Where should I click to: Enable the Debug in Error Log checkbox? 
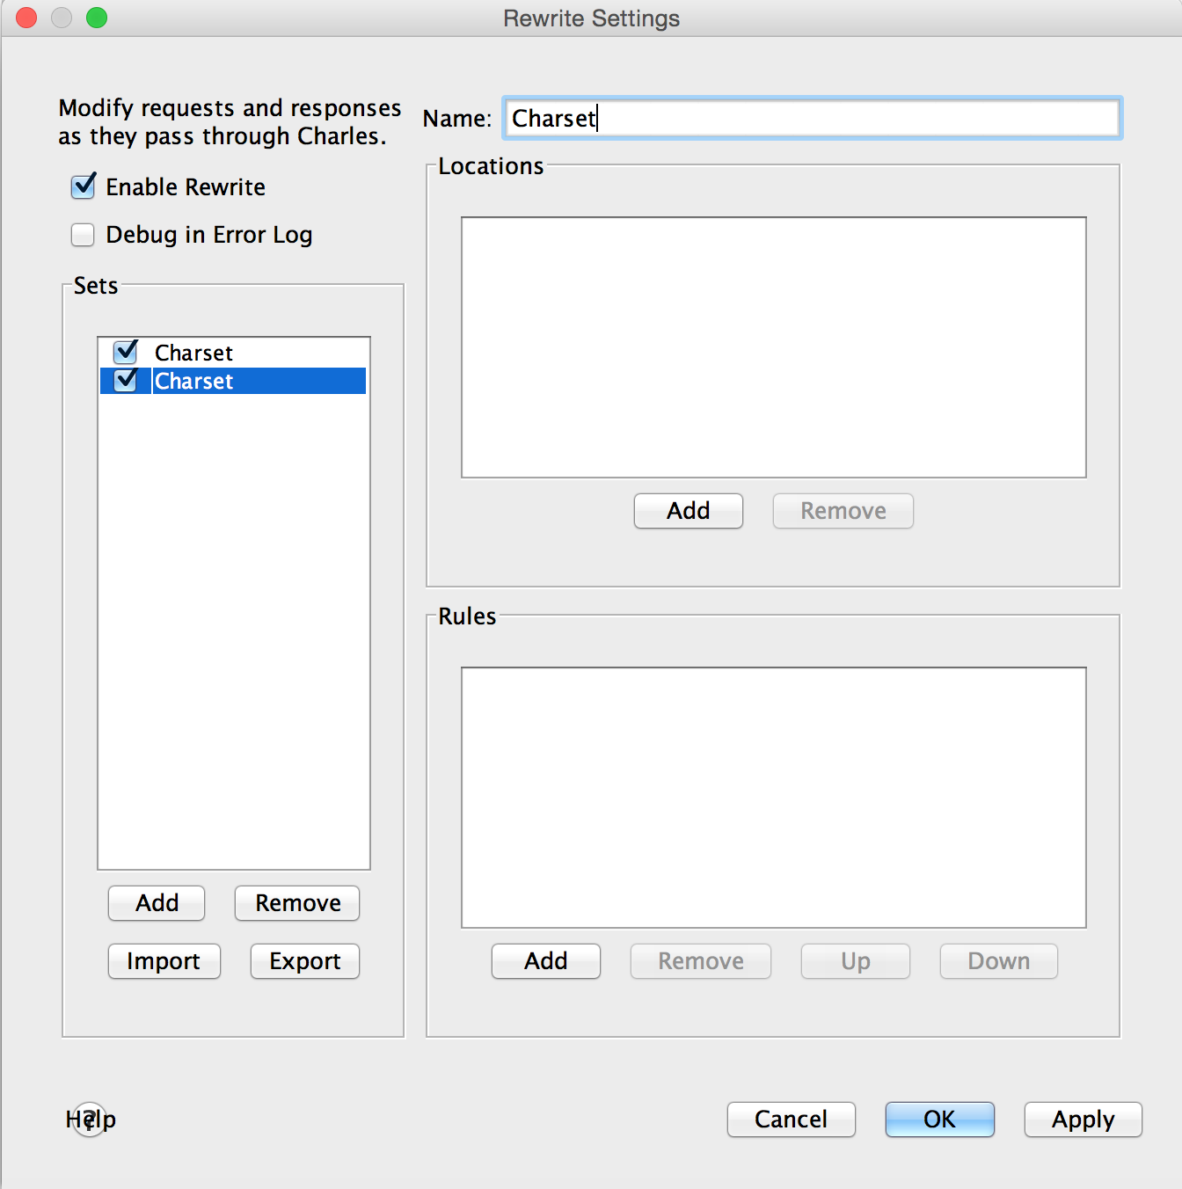(x=84, y=235)
